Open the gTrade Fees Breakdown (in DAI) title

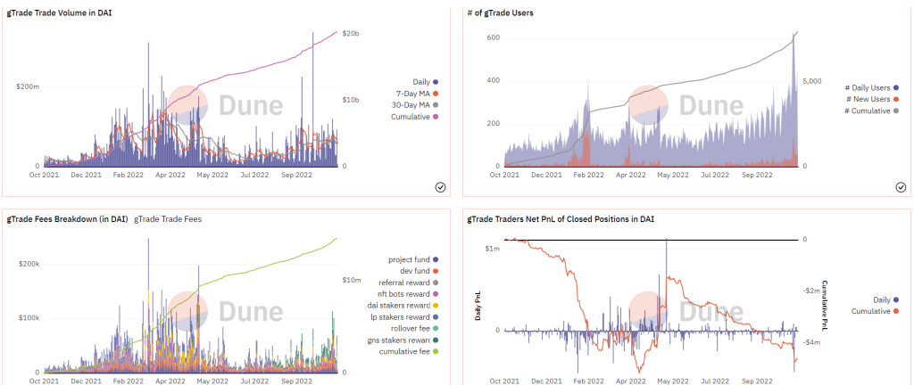[x=67, y=219]
